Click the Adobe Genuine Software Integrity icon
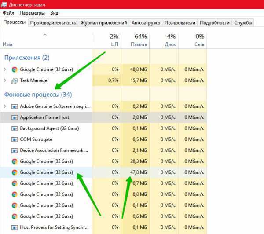This screenshot has height=234, width=264. click(15, 106)
